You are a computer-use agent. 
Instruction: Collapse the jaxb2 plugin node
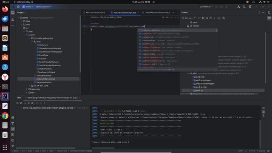(188, 74)
